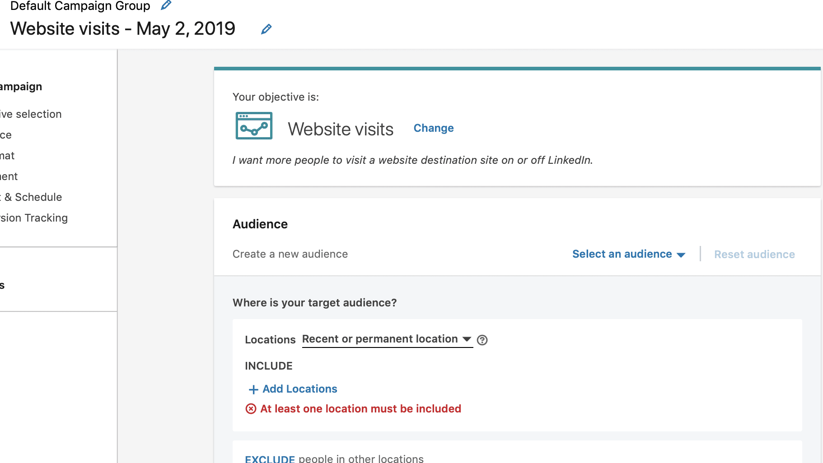Expand Recent or permanent location dropdown

click(x=387, y=339)
